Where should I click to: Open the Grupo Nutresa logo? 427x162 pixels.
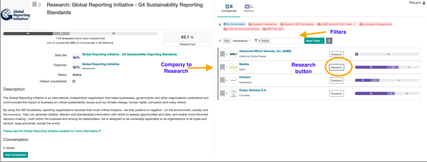233,93
